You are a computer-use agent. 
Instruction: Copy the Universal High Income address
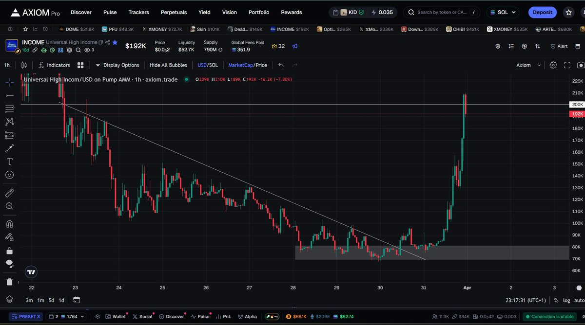101,42
